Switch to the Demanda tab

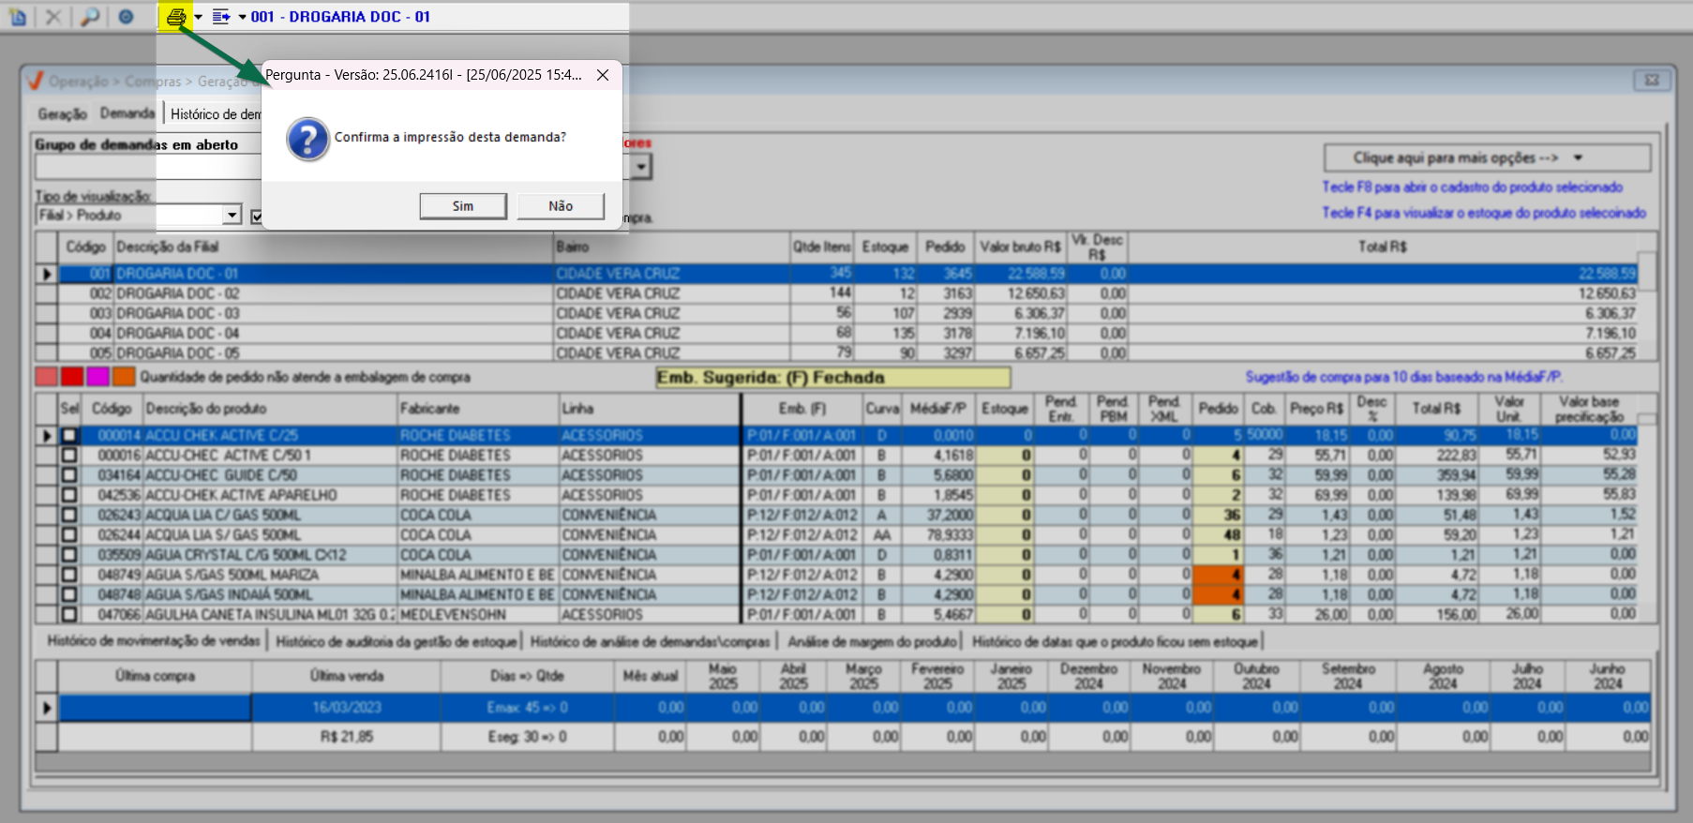[x=127, y=113]
